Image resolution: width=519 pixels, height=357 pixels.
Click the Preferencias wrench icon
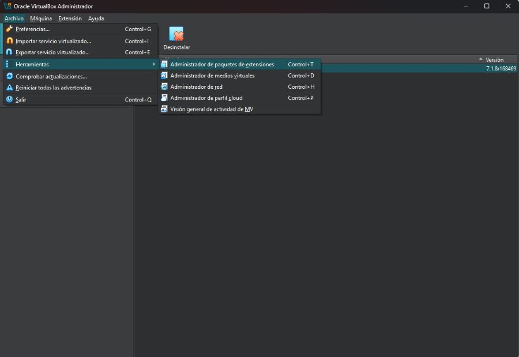click(10, 29)
